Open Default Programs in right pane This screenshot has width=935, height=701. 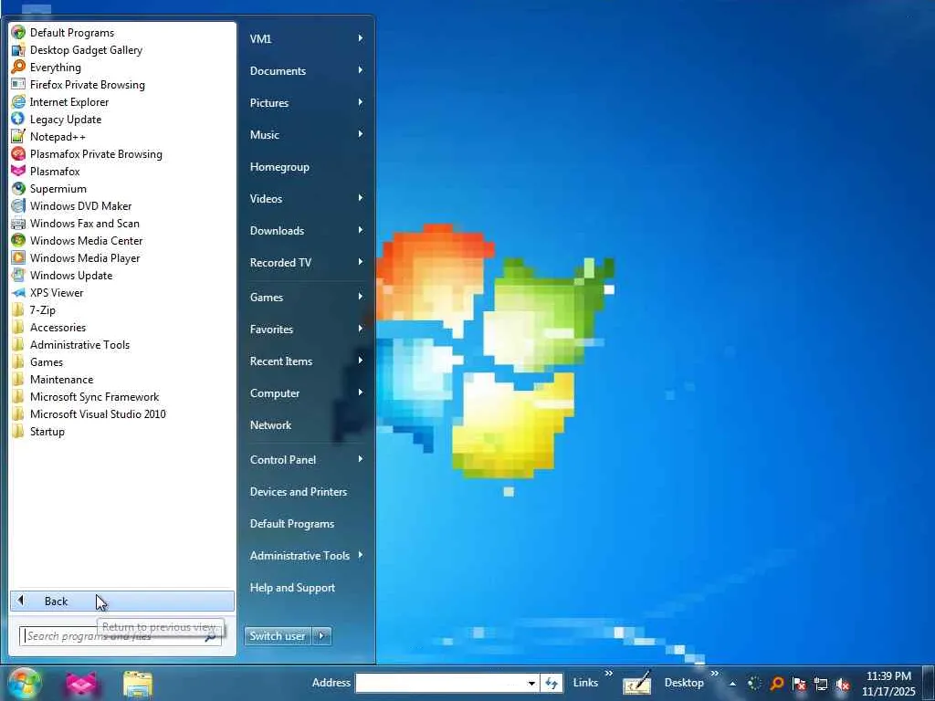tap(306, 523)
